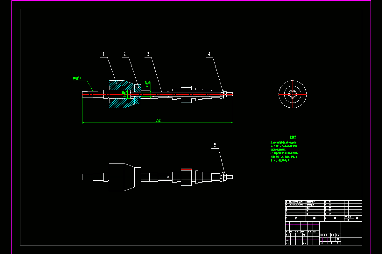The height and width of the screenshot is (254, 382).
Task: Pick technical requirement paragraph 2
Action: click(x=284, y=157)
